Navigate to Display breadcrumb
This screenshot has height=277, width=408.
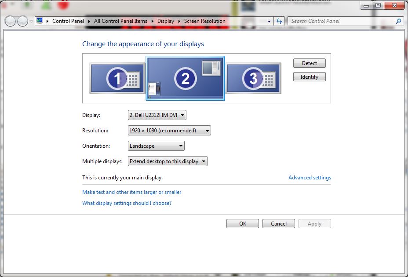click(x=166, y=21)
